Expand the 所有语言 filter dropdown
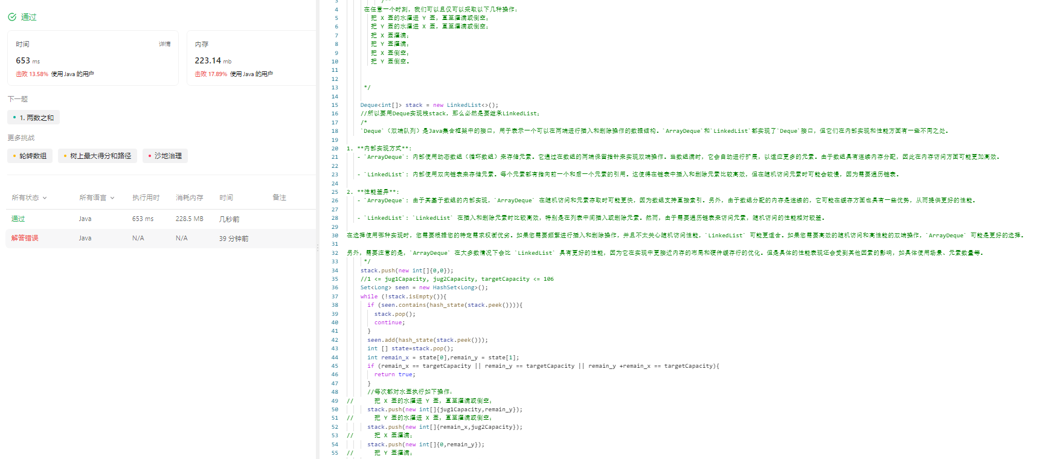1051x459 pixels. coord(97,197)
